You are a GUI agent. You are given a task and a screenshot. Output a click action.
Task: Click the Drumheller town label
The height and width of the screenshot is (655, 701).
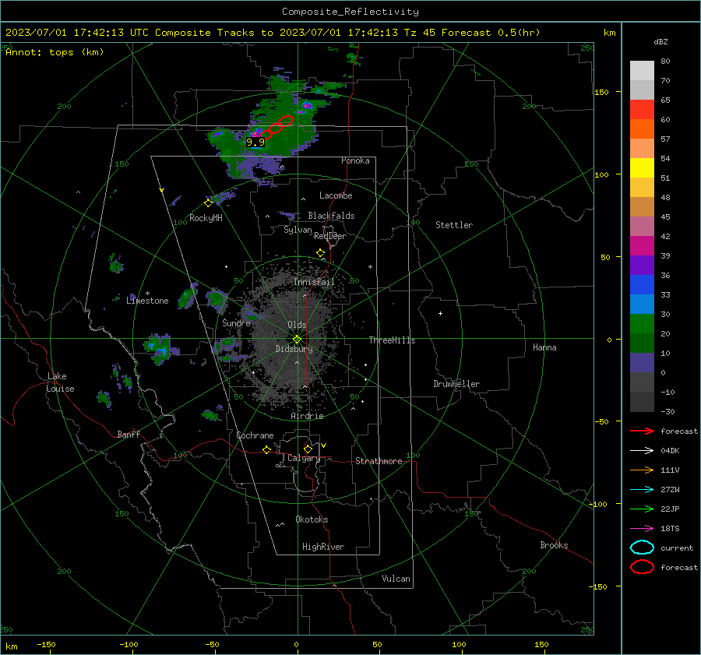point(456,384)
